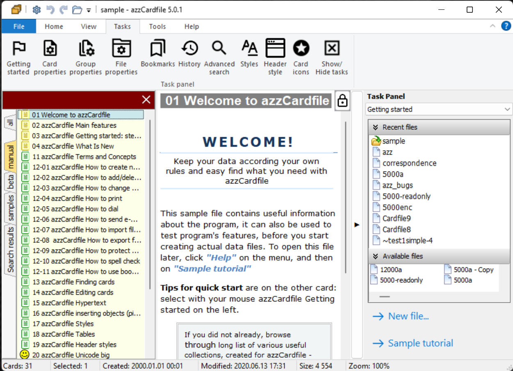The height and width of the screenshot is (371, 513).
Task: Select the Tasks ribbon tab
Action: coord(122,27)
